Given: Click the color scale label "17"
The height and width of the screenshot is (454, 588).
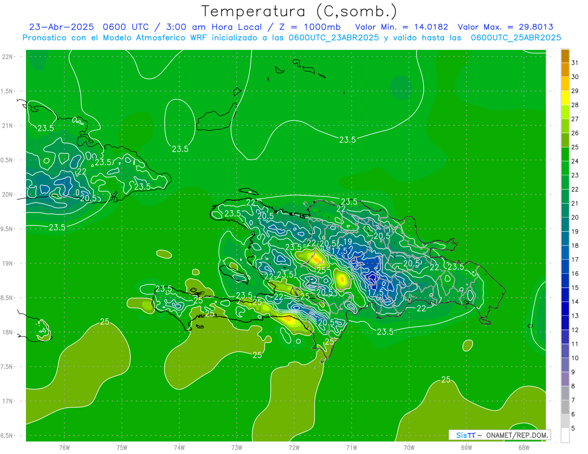Looking at the screenshot, I should pos(575,260).
